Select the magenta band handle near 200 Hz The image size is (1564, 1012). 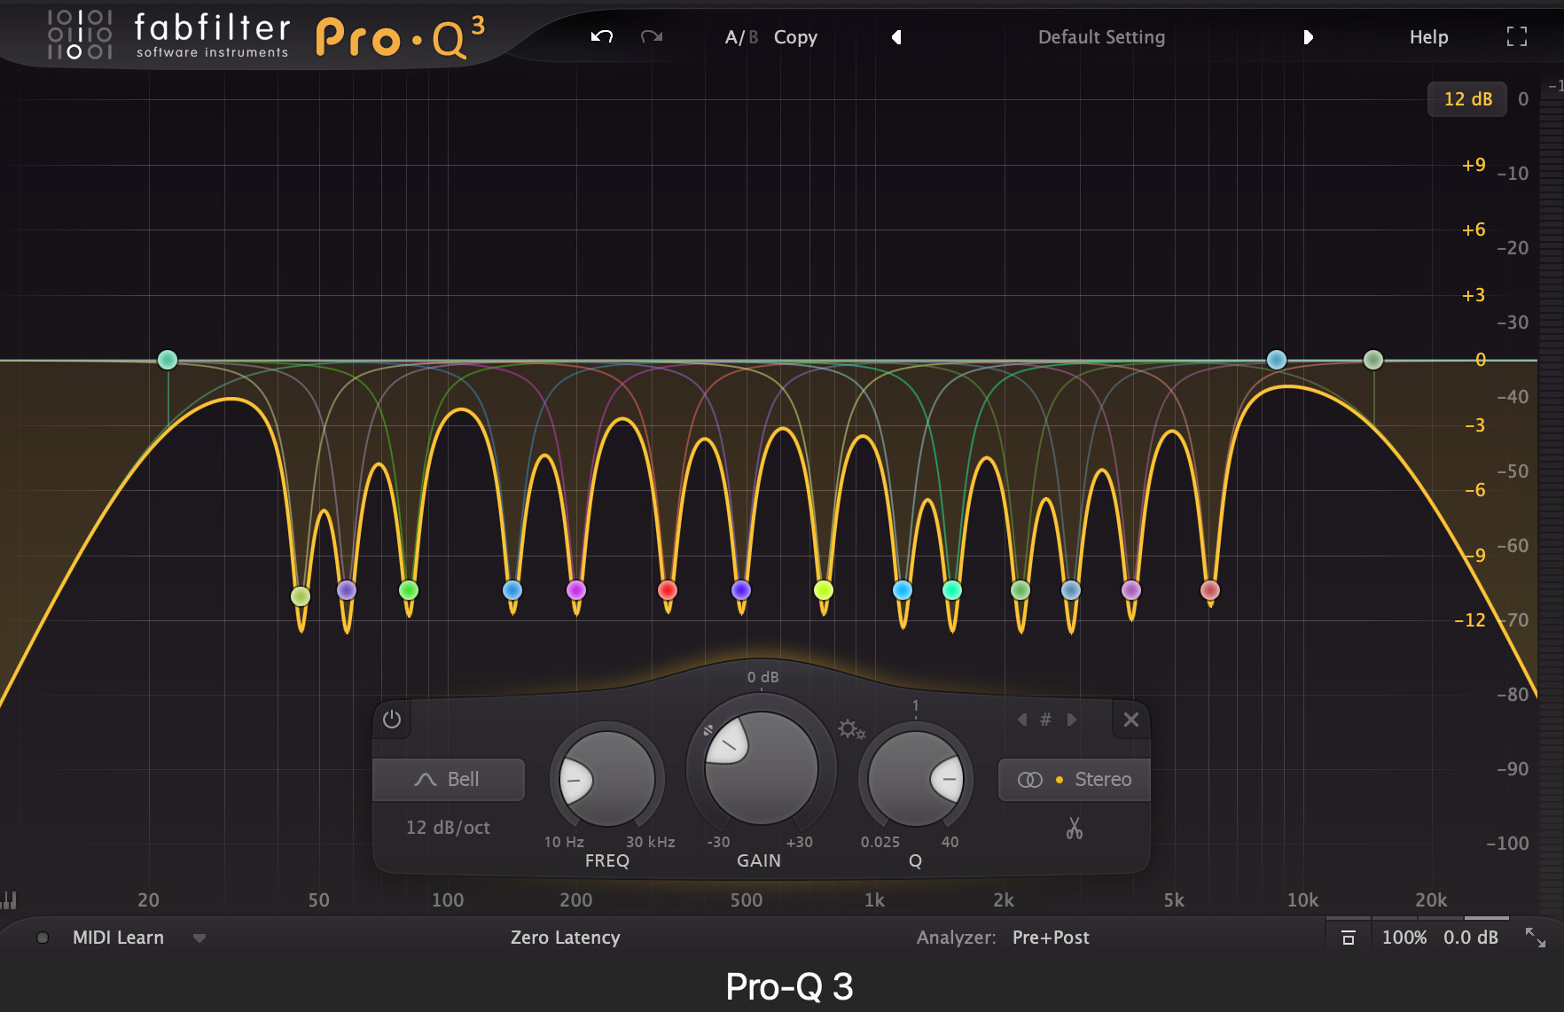tap(576, 590)
